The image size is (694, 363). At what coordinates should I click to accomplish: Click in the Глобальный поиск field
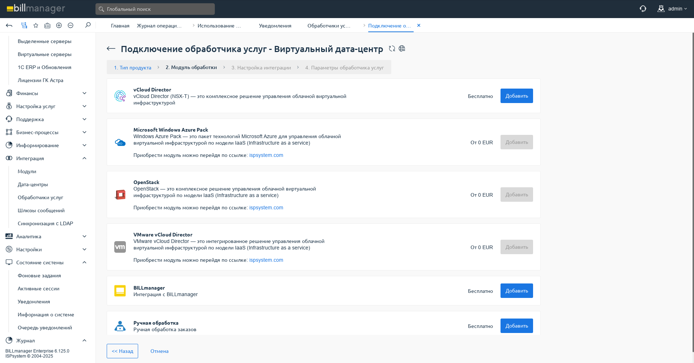tap(156, 9)
